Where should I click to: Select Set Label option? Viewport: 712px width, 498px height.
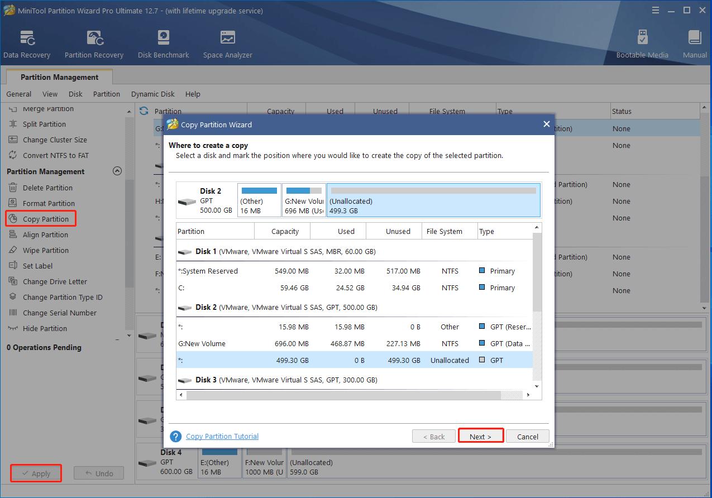click(x=37, y=266)
